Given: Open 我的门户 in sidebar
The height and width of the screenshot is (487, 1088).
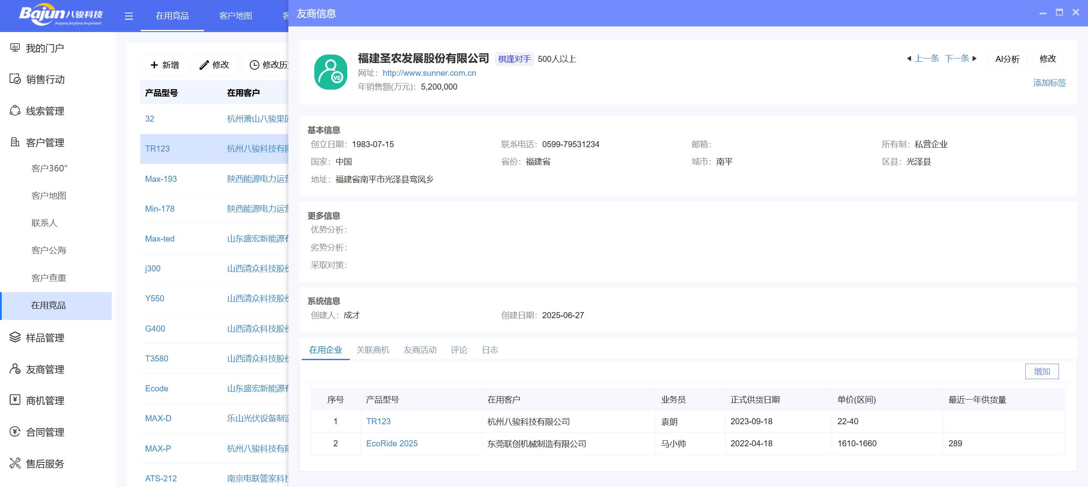Looking at the screenshot, I should click(x=45, y=48).
